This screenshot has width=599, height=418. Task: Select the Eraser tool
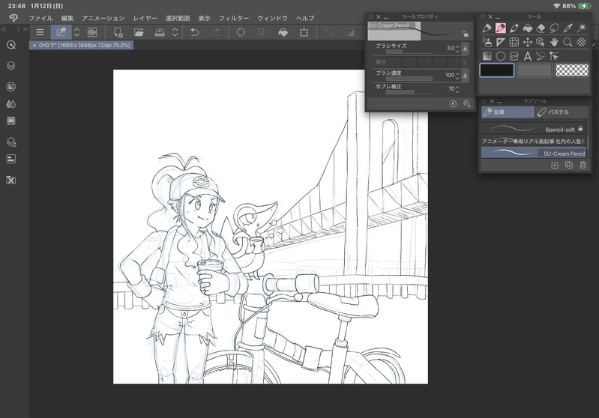click(541, 28)
